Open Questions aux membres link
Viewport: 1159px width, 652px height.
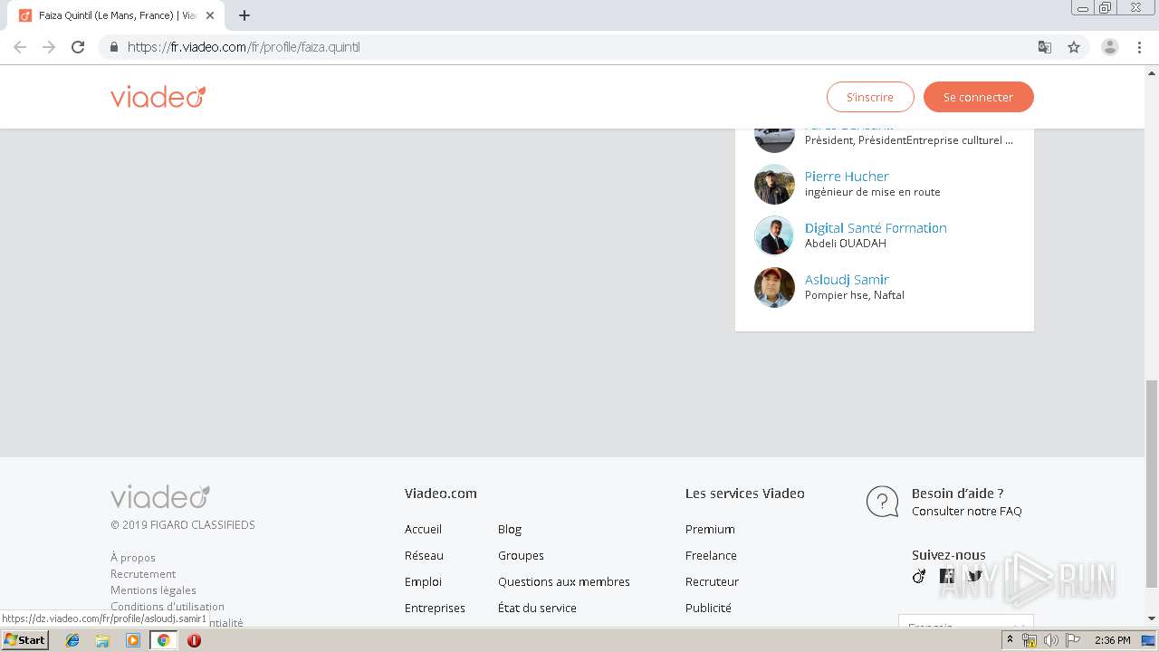pos(564,581)
